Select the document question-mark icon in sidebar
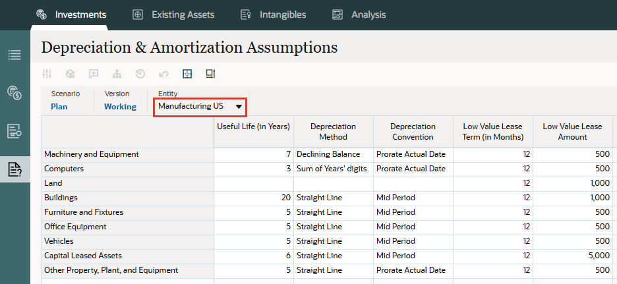The height and width of the screenshot is (284, 617). [x=15, y=169]
